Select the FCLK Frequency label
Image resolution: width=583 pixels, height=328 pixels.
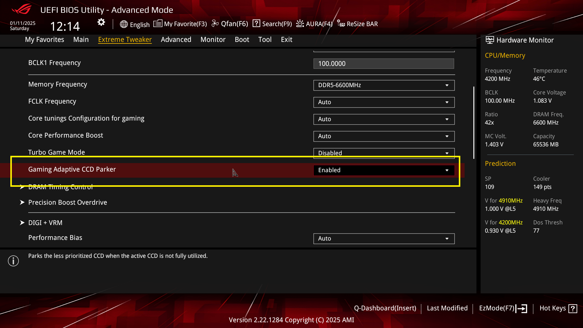tap(52, 101)
